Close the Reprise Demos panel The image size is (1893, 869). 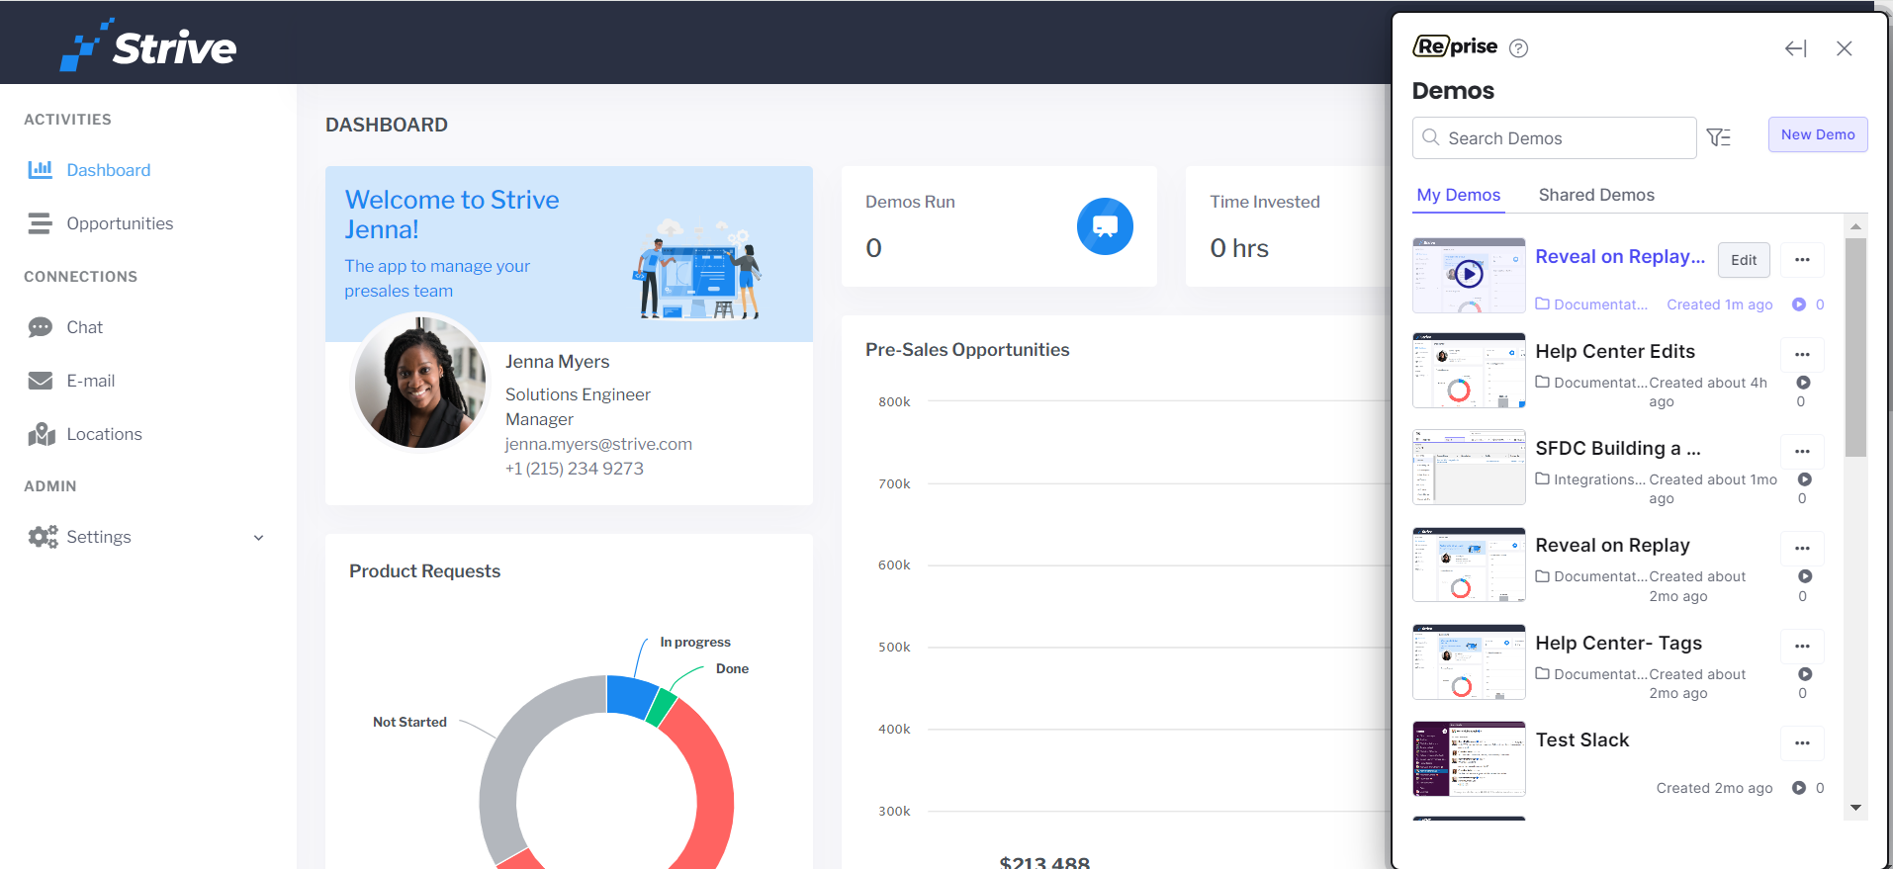pos(1845,48)
